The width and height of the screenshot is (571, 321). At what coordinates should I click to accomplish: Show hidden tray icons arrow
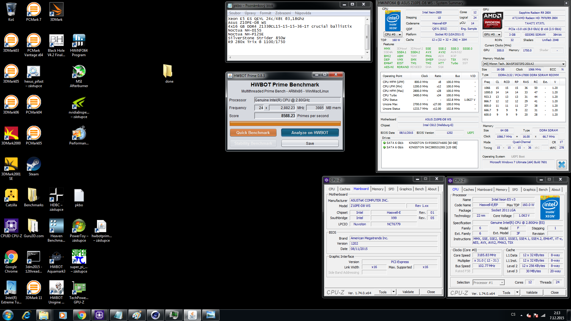521,315
